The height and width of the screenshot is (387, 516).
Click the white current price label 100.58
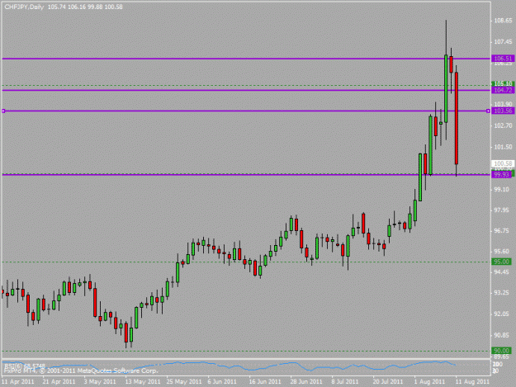point(503,163)
